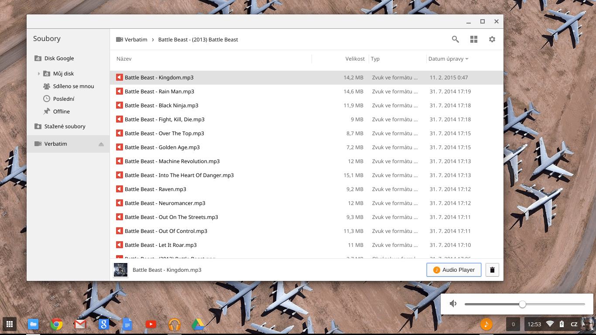Open the Files settings gear menu

pos(492,39)
